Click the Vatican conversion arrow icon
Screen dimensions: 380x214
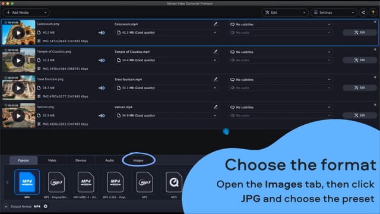[x=102, y=115]
